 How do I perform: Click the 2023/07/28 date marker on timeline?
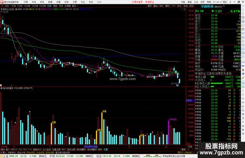tap(91, 147)
